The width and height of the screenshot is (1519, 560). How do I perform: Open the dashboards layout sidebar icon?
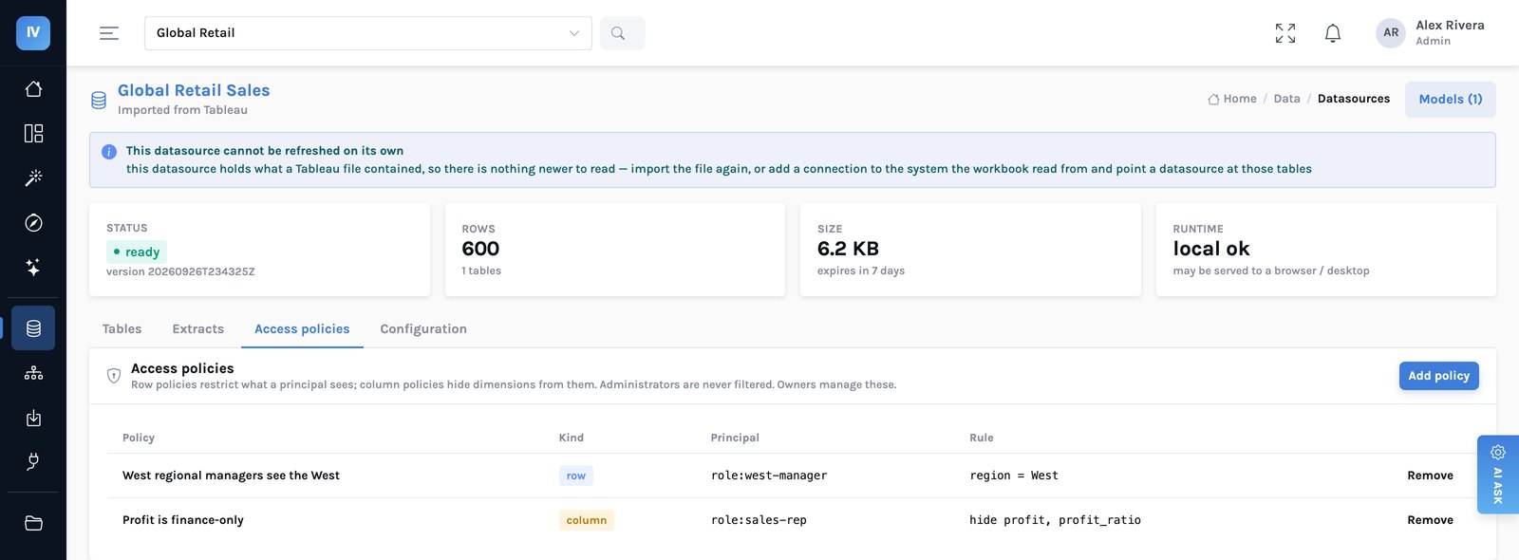point(33,133)
